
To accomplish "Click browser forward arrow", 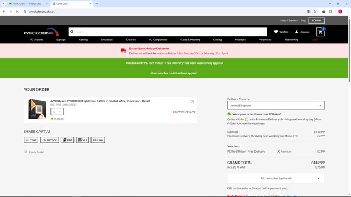I will click(10, 11).
